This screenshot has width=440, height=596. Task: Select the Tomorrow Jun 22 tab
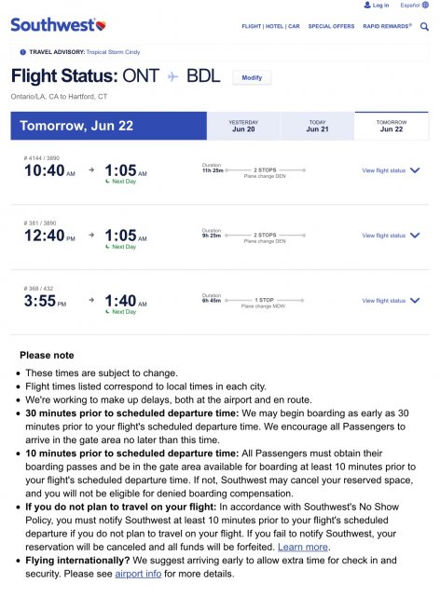pos(392,126)
